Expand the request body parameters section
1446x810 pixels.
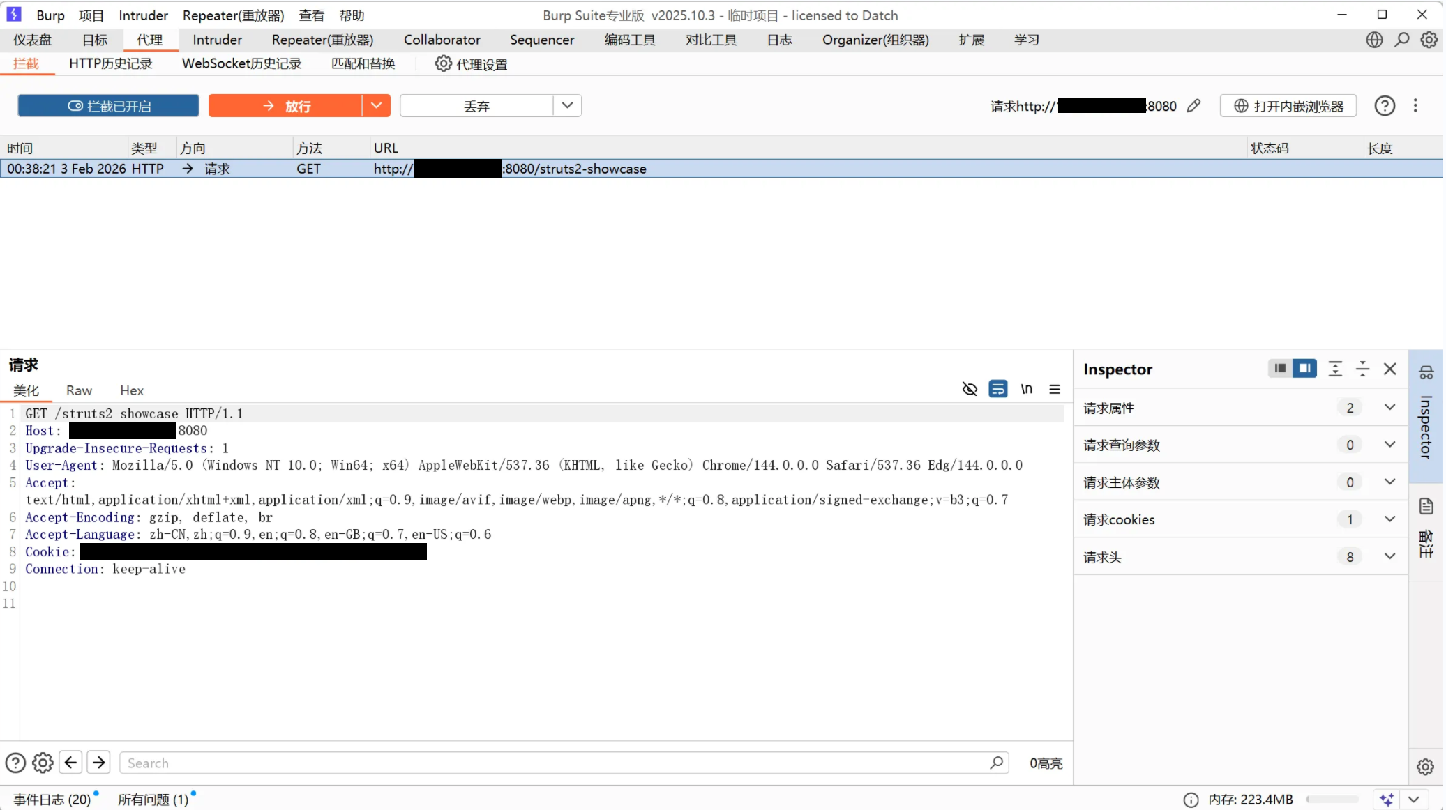[1241, 482]
